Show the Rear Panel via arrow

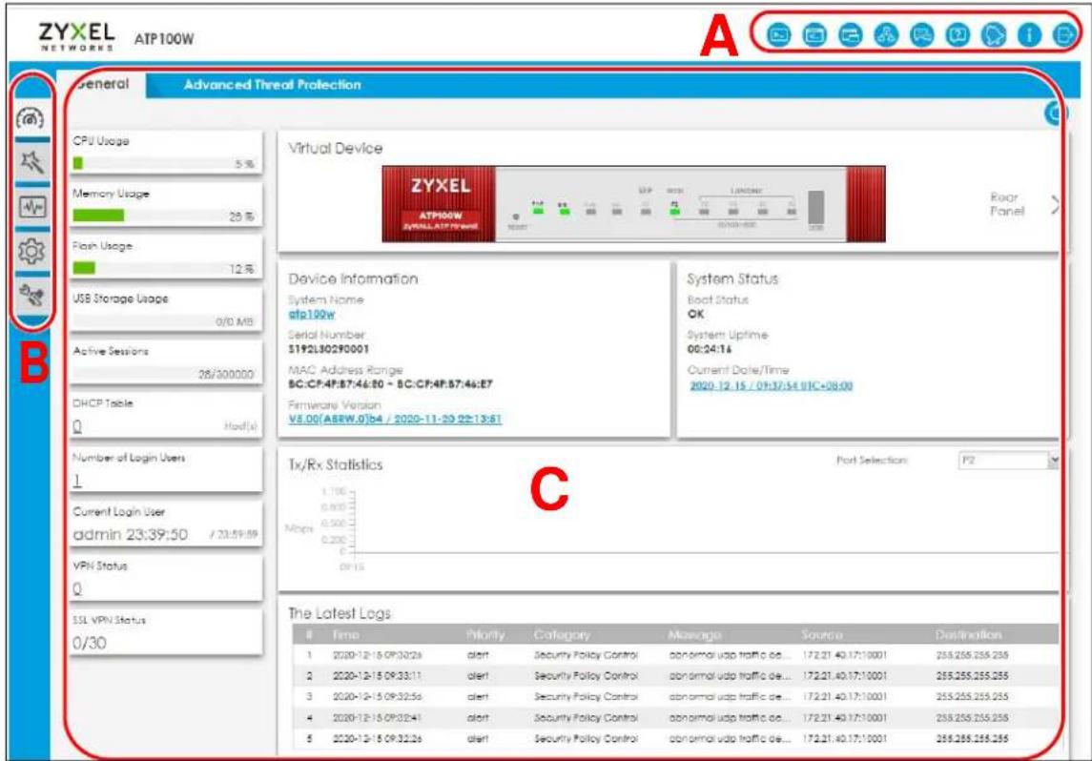[1055, 205]
